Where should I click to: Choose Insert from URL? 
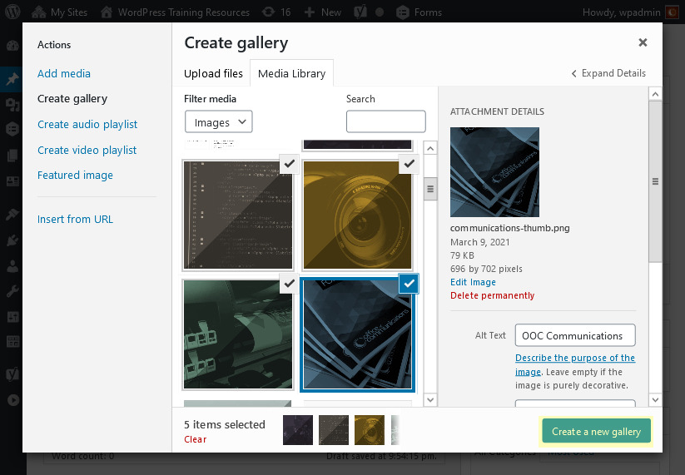[x=75, y=219]
